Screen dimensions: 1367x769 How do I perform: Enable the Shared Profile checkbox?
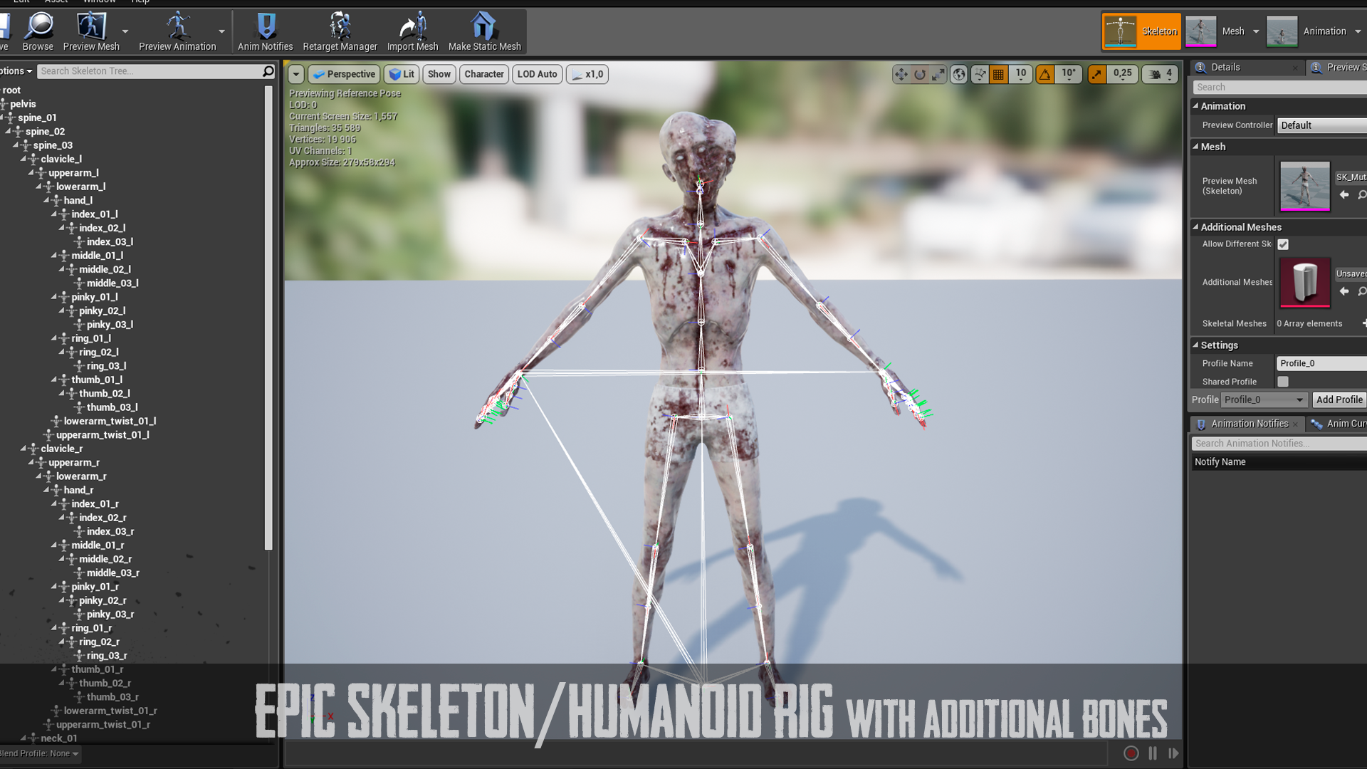[x=1283, y=382]
